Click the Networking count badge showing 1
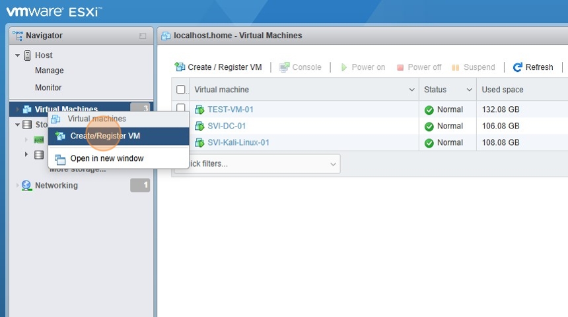568x317 pixels. coord(140,185)
